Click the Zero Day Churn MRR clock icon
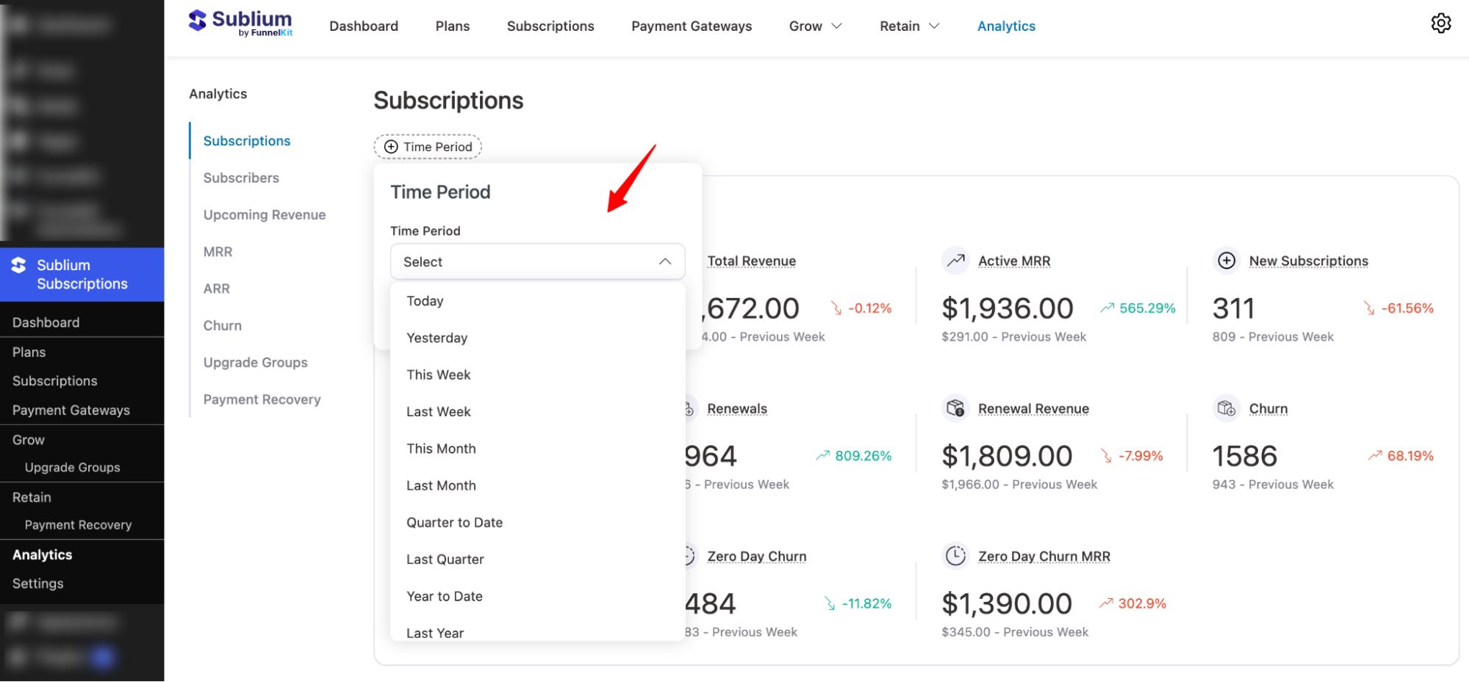This screenshot has width=1469, height=682. coord(955,556)
